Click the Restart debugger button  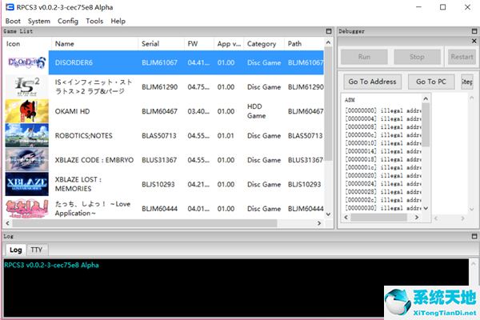click(x=462, y=57)
